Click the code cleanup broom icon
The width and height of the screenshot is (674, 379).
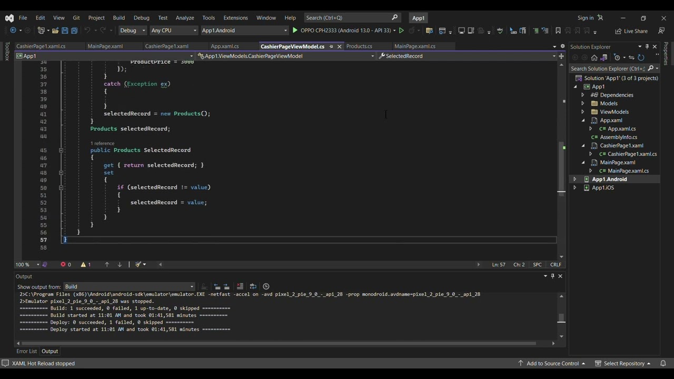[x=138, y=265]
